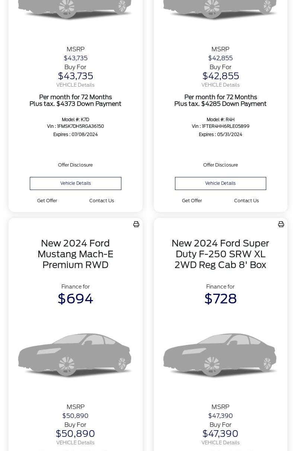296x451 pixels.
Task: Select Contact Us on the R4H card
Action: tap(246, 201)
